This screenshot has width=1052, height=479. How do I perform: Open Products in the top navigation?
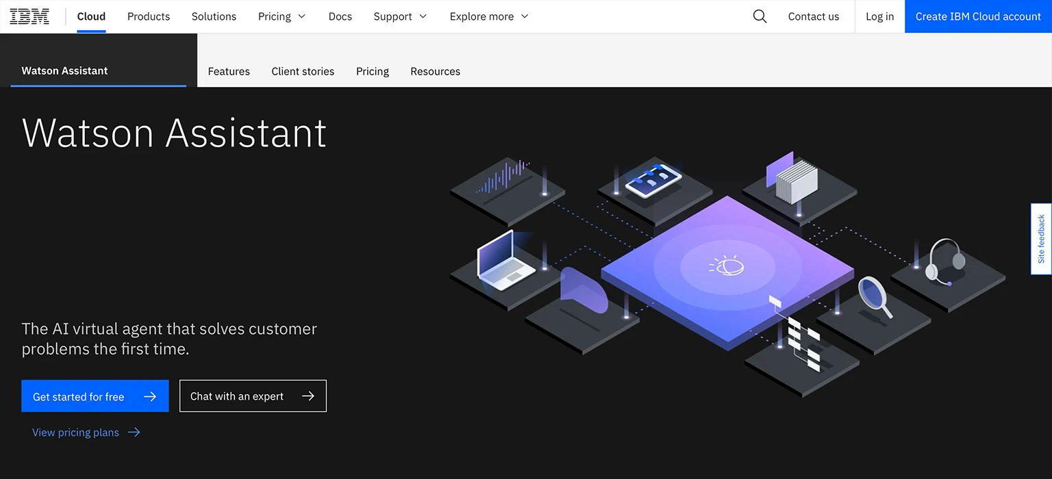(x=149, y=16)
